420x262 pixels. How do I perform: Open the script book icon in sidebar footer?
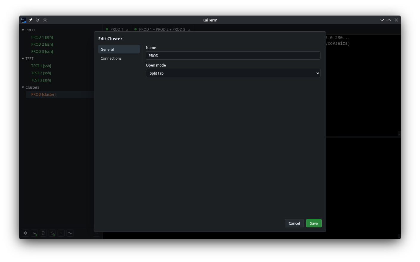pyautogui.click(x=43, y=233)
